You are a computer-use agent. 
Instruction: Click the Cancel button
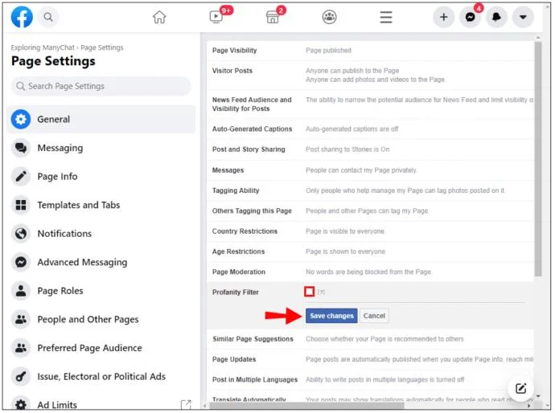pyautogui.click(x=374, y=316)
